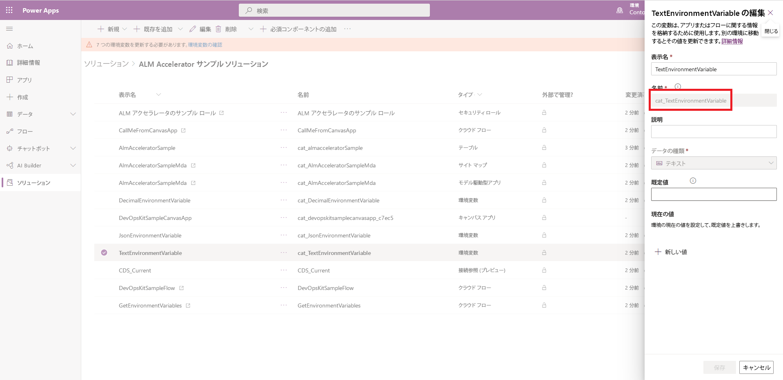This screenshot has height=380, width=783.
Task: Open external link icon for ALM アクセラレータ role
Action: [x=221, y=113]
